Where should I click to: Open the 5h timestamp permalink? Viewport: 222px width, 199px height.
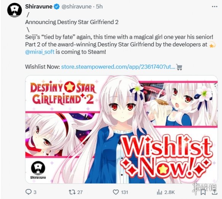(x=99, y=6)
